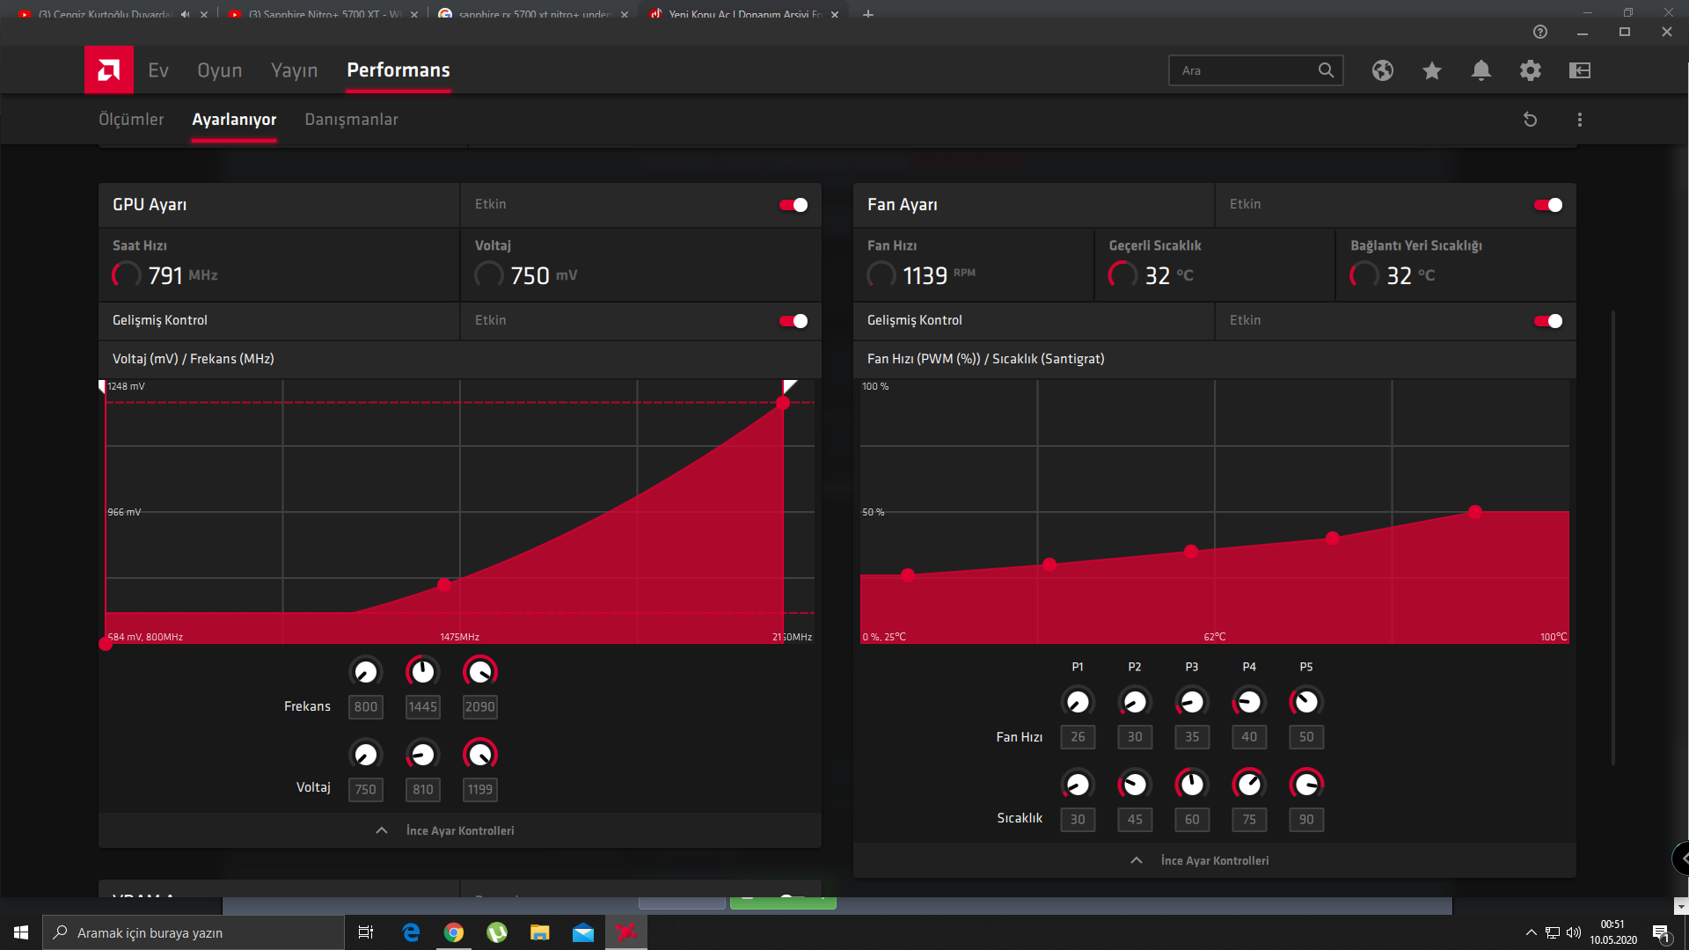Click P3 temperature knob above 60
The width and height of the screenshot is (1689, 950).
tap(1192, 784)
